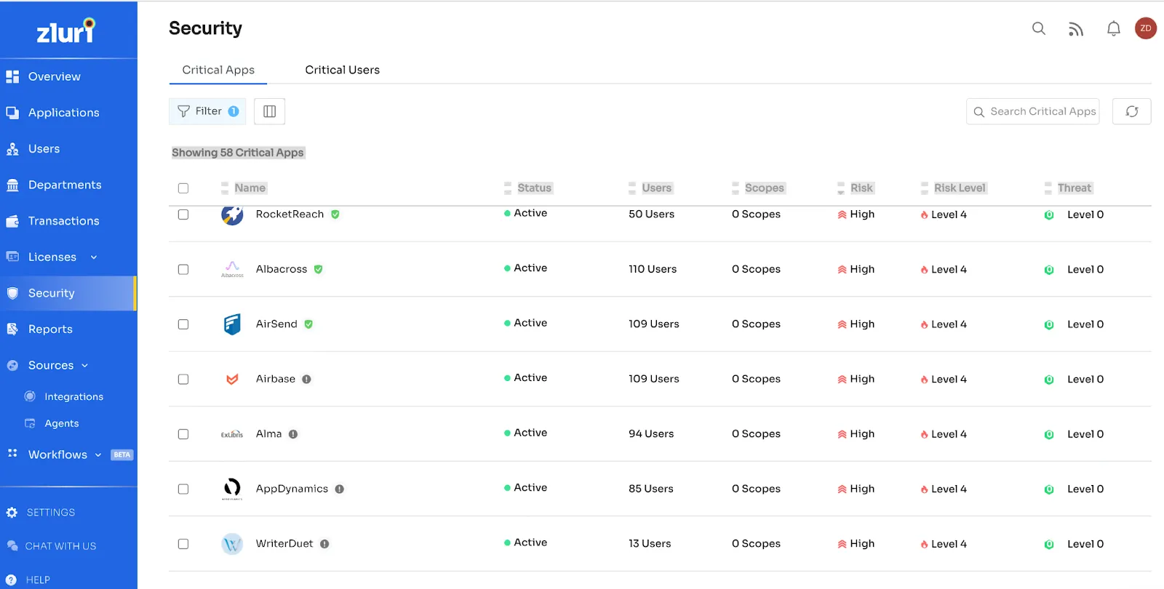Sort by the Name column header

(x=250, y=188)
